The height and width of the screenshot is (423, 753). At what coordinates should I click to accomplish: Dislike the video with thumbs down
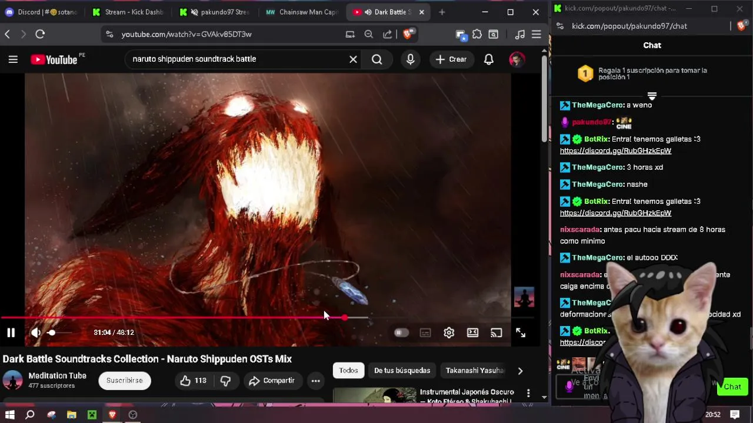click(x=225, y=381)
